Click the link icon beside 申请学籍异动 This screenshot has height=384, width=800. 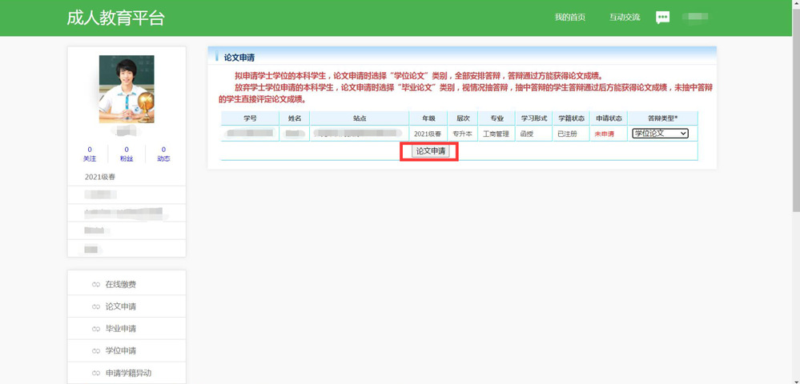(96, 374)
